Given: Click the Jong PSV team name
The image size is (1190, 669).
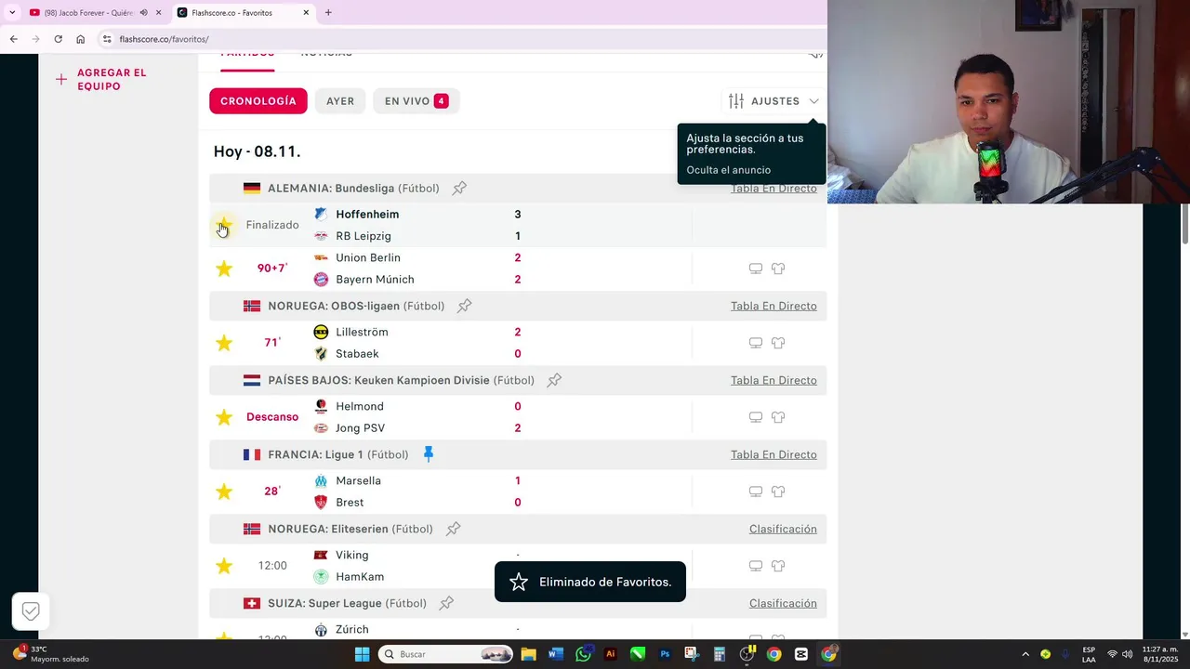Looking at the screenshot, I should (360, 428).
